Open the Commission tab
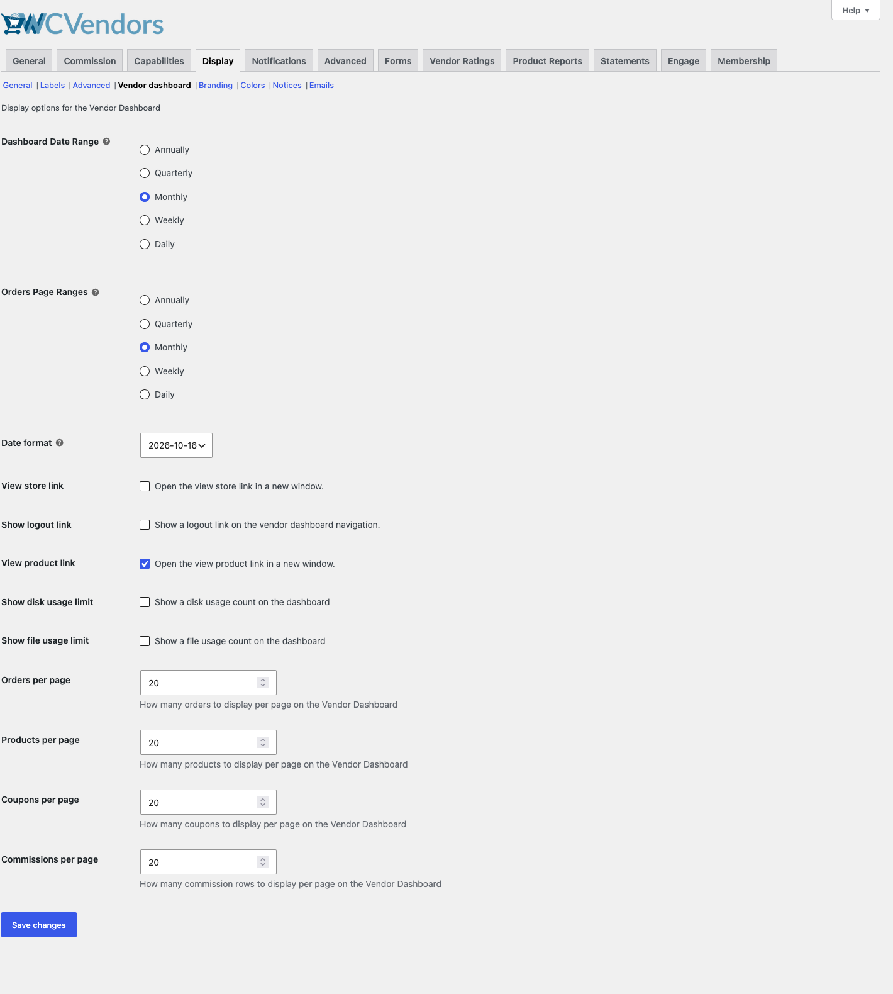This screenshot has width=893, height=994. pyautogui.click(x=90, y=61)
